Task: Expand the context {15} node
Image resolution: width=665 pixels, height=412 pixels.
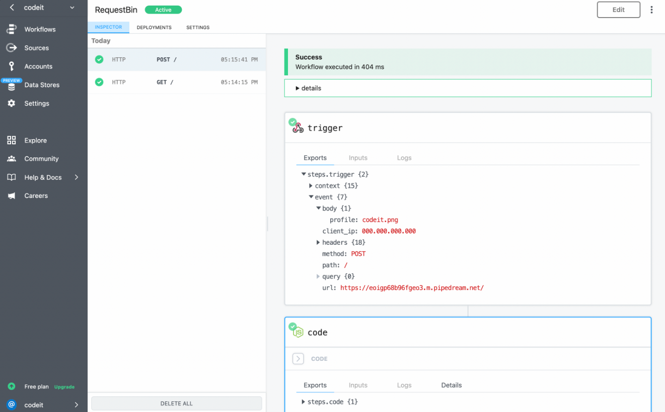Action: pyautogui.click(x=311, y=186)
